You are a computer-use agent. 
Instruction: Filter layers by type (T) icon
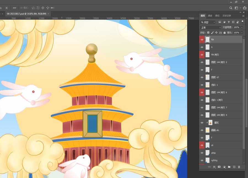tap(228, 22)
